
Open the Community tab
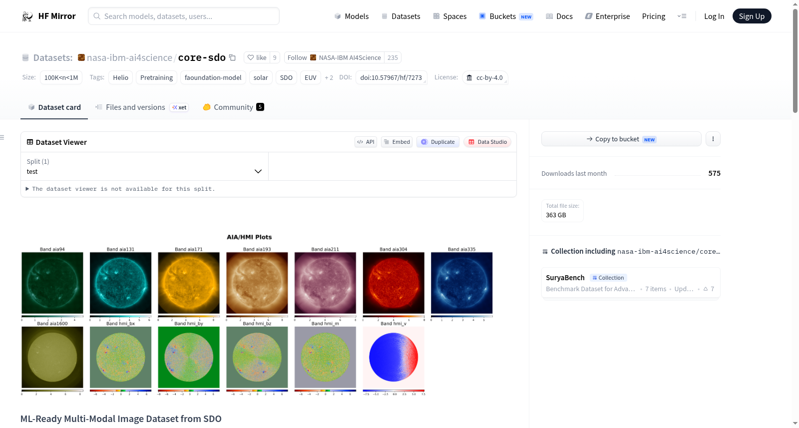tap(233, 107)
